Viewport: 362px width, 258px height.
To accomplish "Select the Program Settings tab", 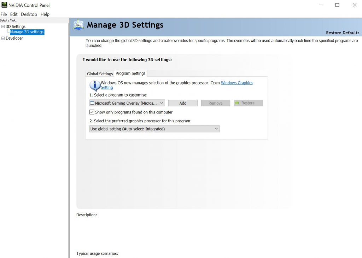I will point(130,74).
